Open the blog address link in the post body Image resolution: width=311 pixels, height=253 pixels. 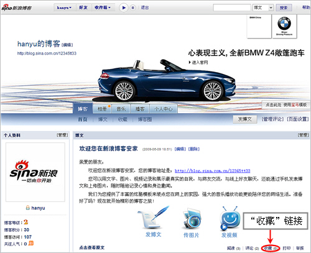pyautogui.click(x=213, y=171)
